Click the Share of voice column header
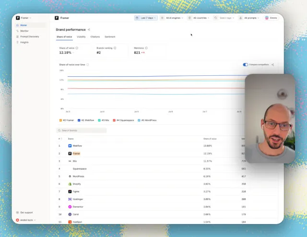The image size is (307, 237). click(210, 139)
